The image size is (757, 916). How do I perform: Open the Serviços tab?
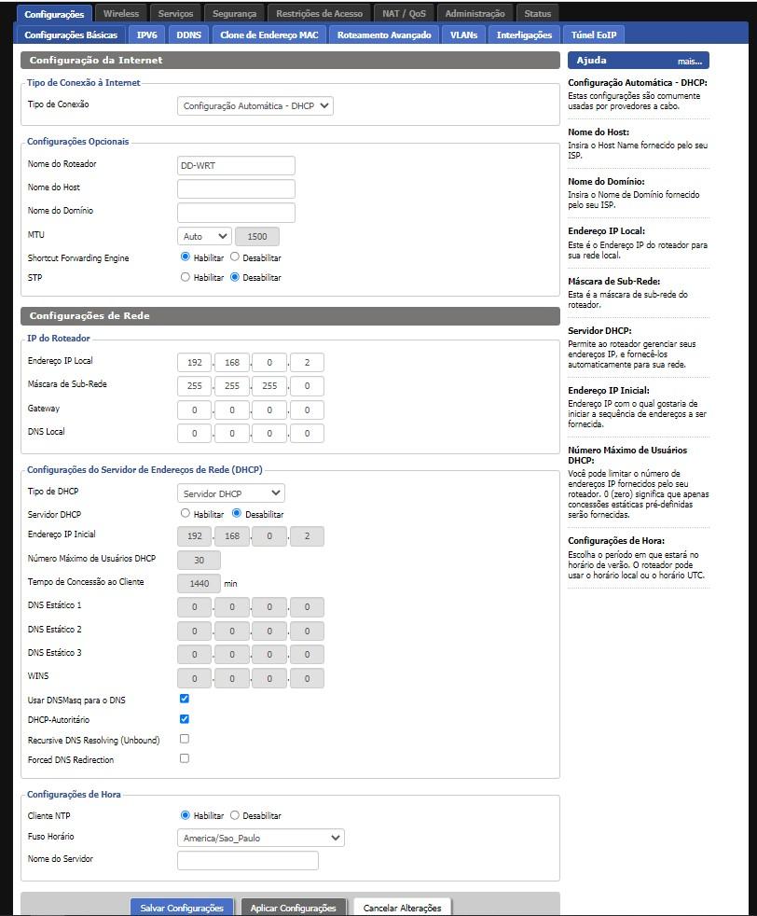tap(175, 13)
